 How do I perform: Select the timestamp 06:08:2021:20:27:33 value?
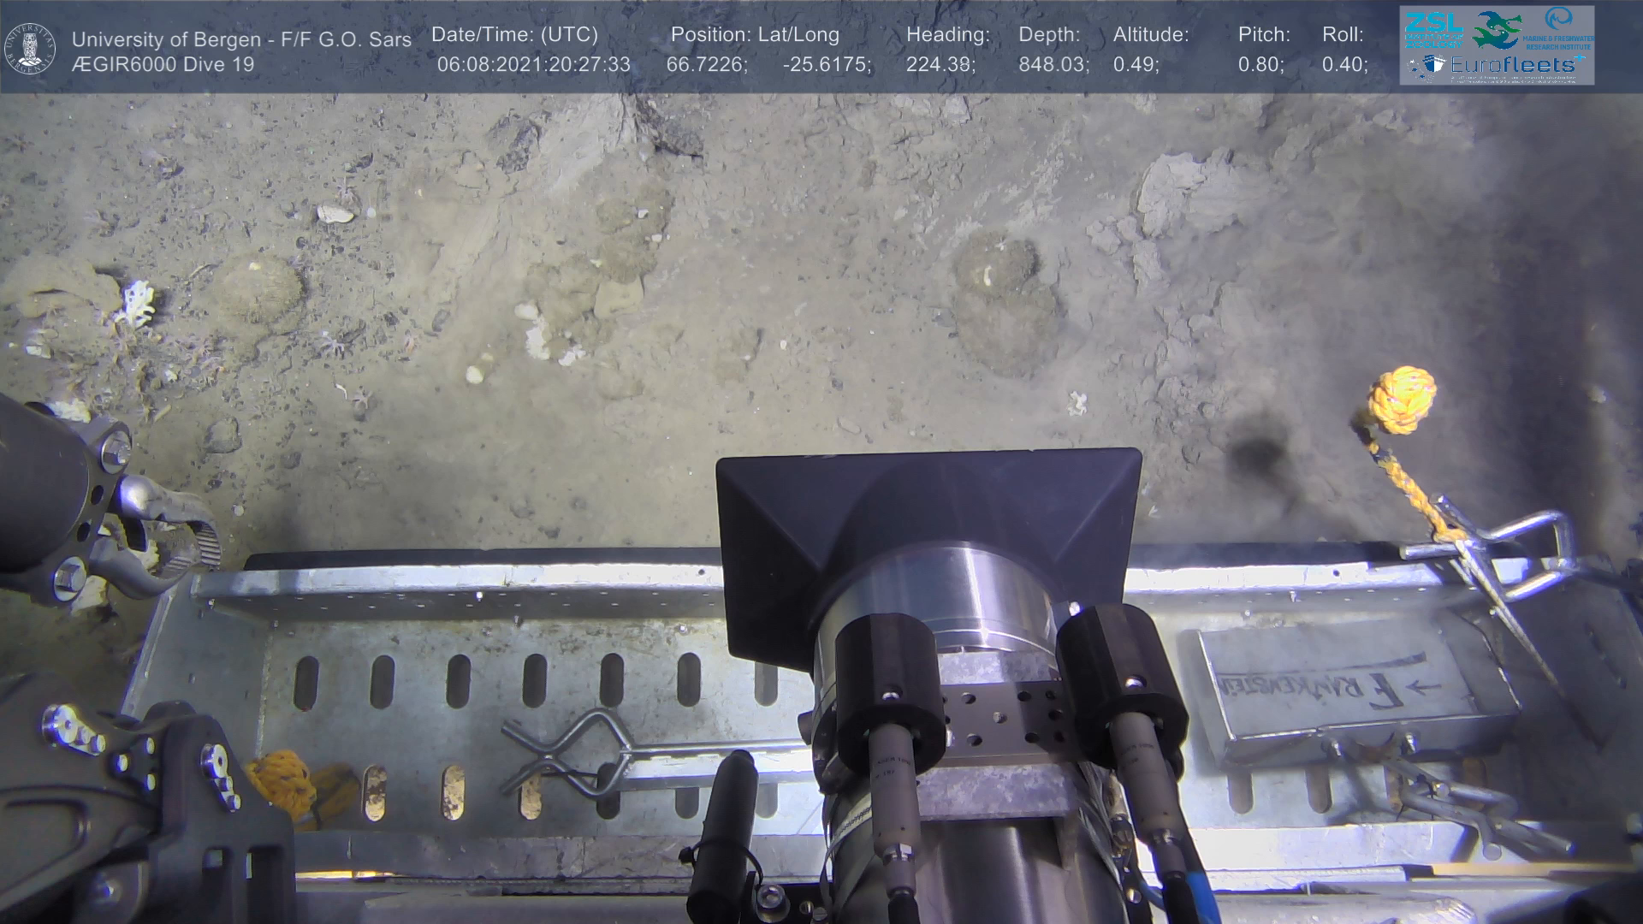533,65
